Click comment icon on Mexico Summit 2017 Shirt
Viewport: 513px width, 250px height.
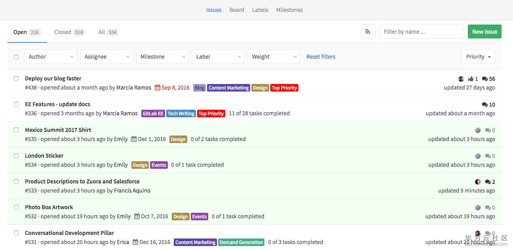[x=488, y=130]
